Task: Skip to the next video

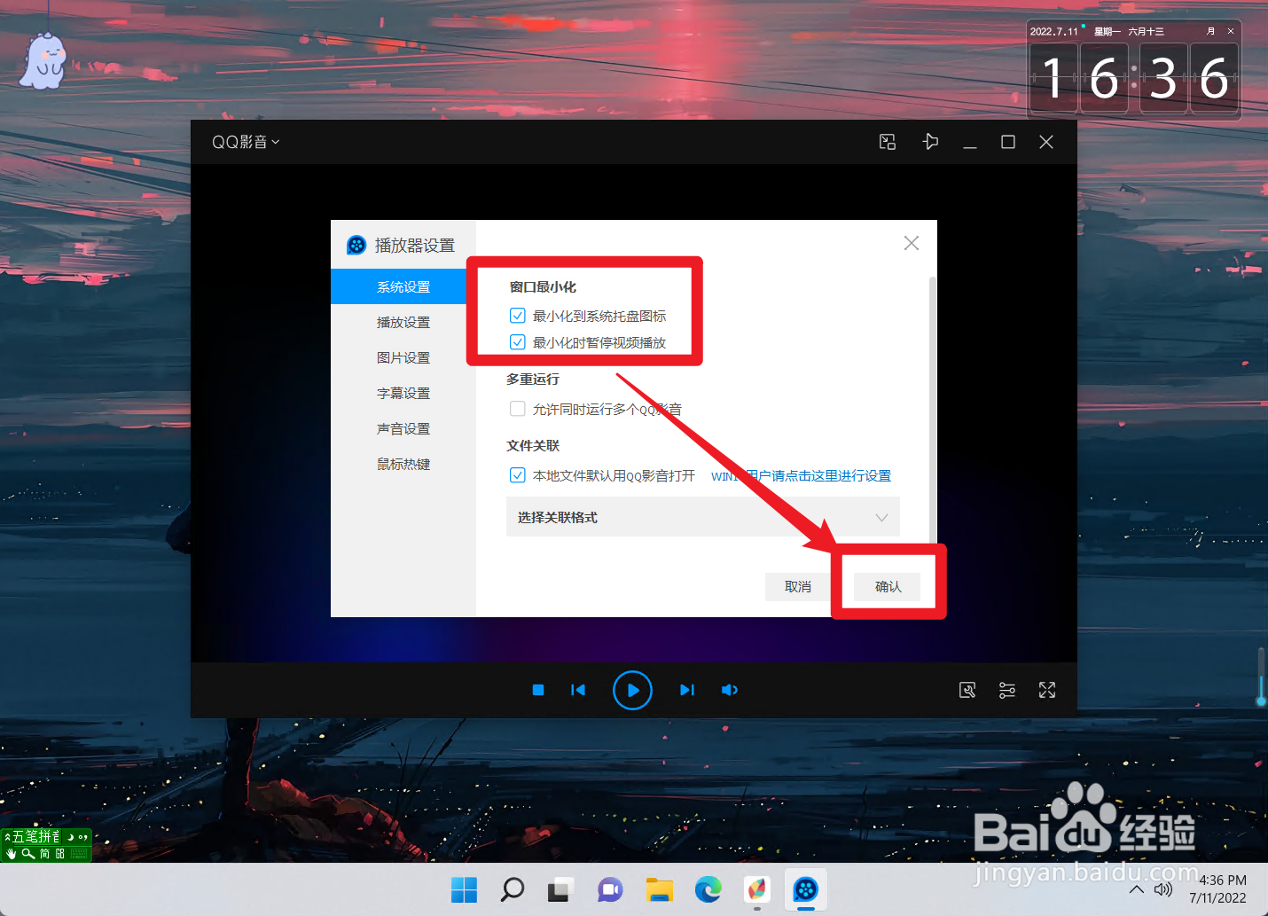Action: 687,690
